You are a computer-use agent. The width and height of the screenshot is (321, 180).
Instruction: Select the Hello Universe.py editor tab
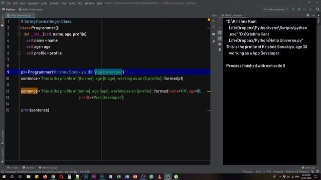point(20,15)
